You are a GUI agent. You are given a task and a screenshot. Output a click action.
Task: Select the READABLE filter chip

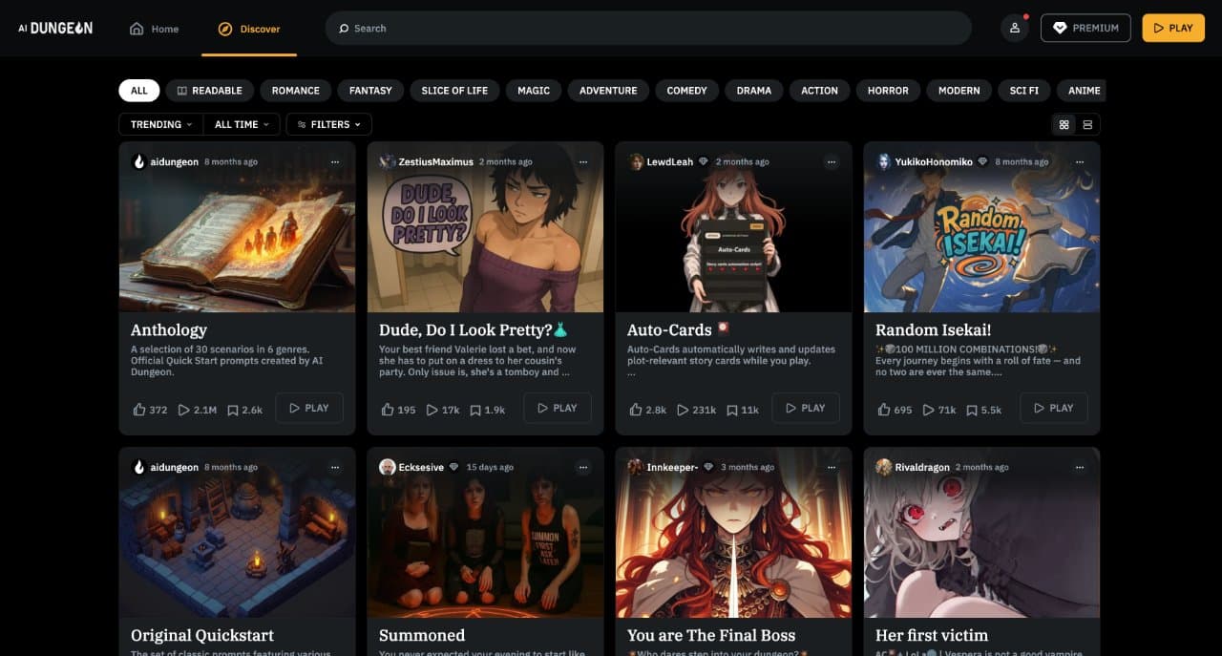click(x=210, y=91)
